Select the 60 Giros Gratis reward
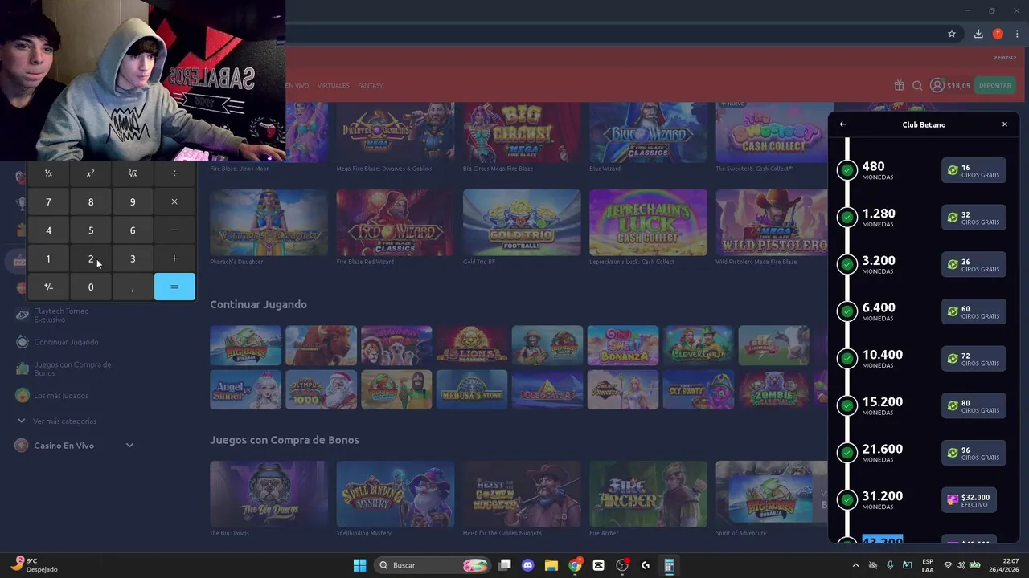Image resolution: width=1029 pixels, height=578 pixels. pyautogui.click(x=974, y=312)
